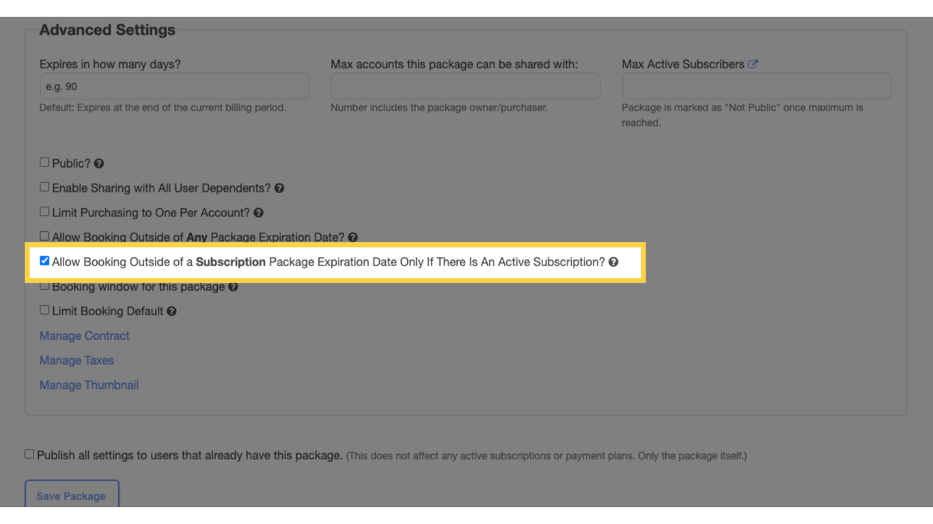Enable Limit Purchasing to One Per Account
933x524 pixels.
point(44,211)
